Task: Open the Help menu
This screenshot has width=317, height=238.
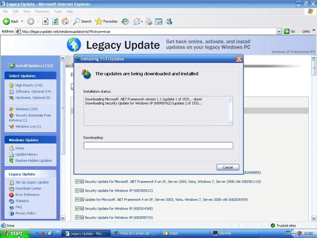Action: tap(70, 11)
